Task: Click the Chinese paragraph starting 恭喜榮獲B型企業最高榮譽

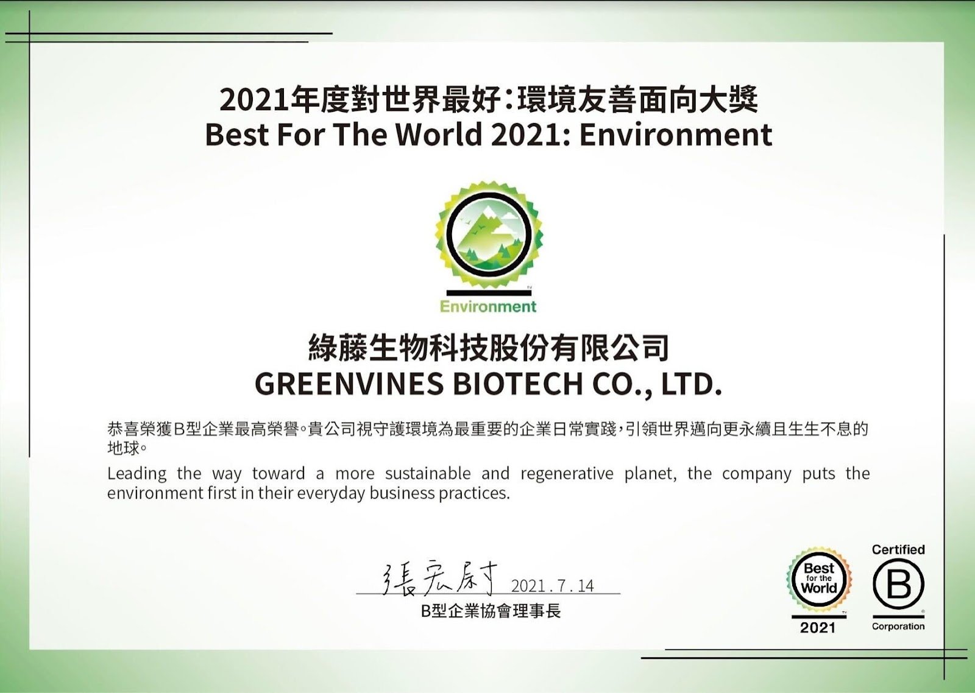Action: (x=487, y=438)
